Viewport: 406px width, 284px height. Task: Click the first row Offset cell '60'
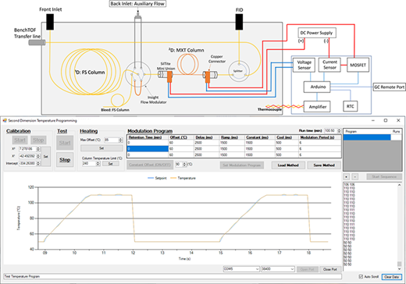click(181, 143)
